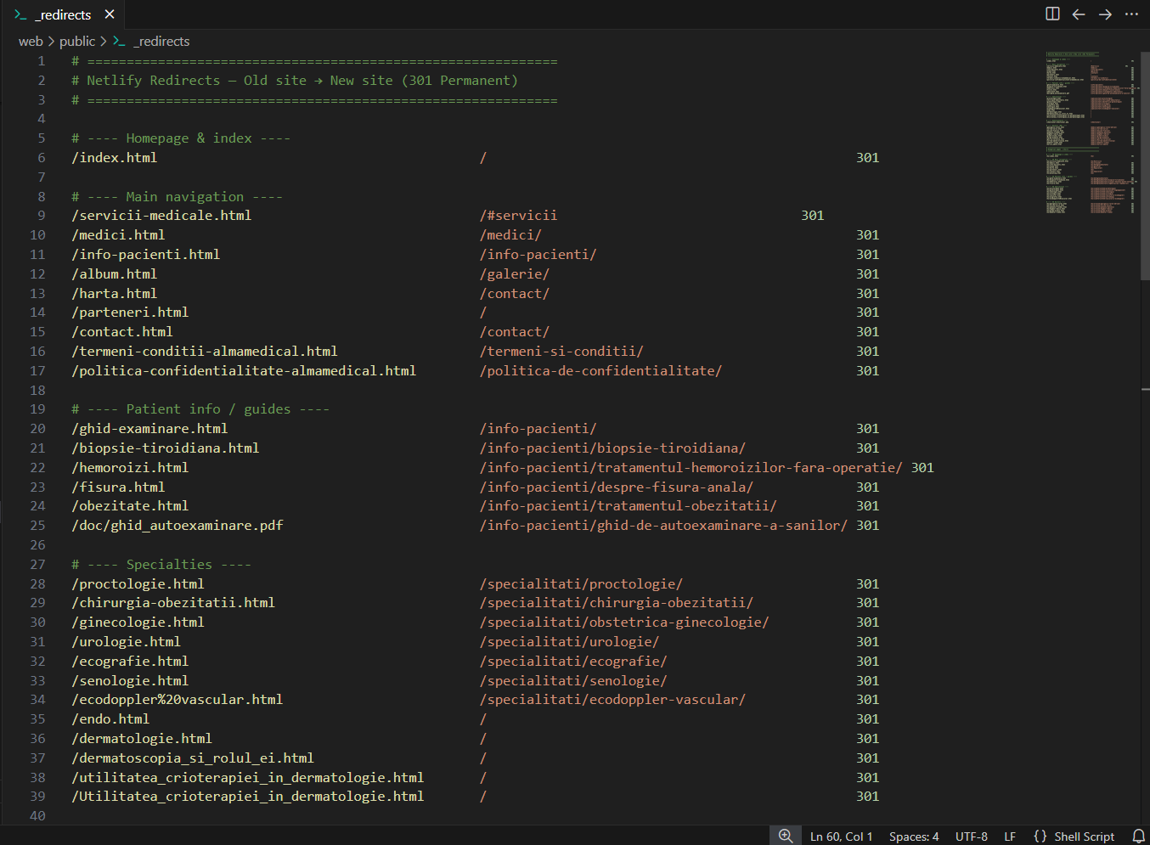Click 301 code on the hemoroizi line
The height and width of the screenshot is (845, 1150).
pyautogui.click(x=922, y=468)
